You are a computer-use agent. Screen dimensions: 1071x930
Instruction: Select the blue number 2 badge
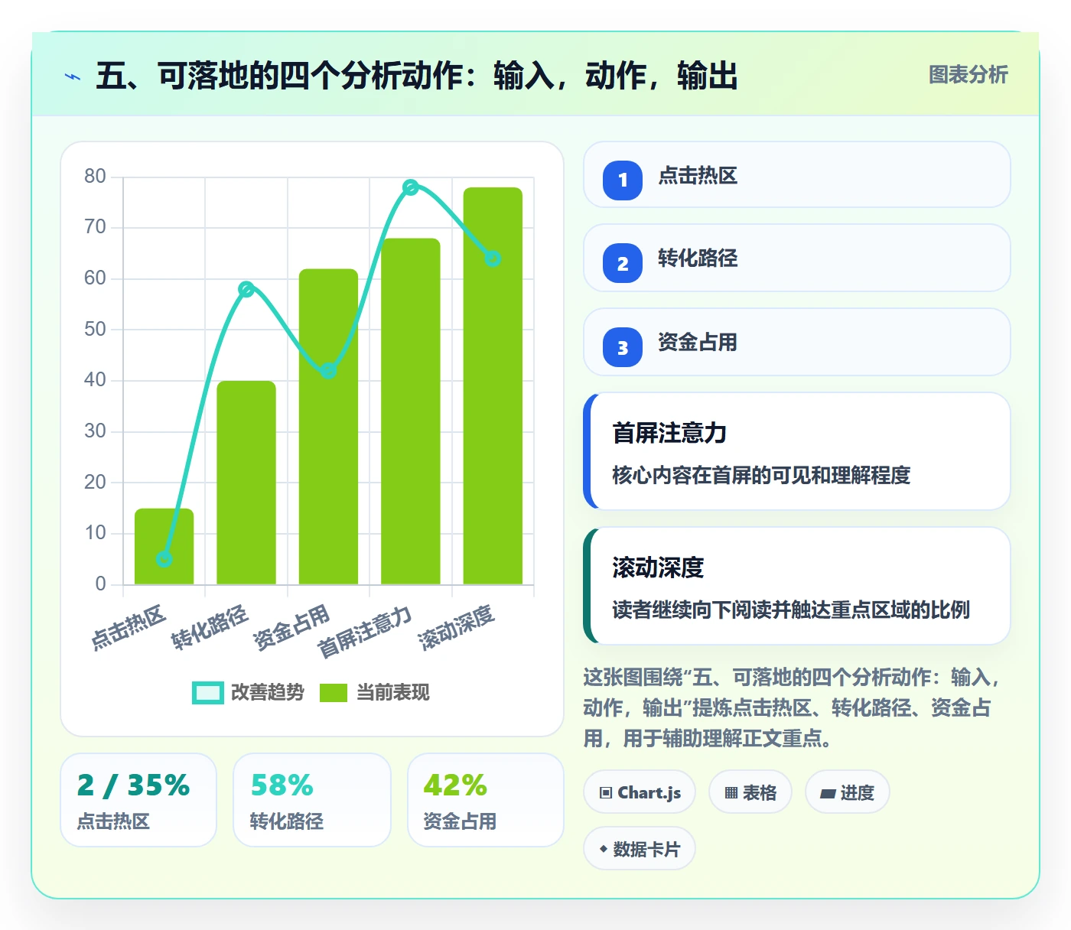click(x=623, y=263)
